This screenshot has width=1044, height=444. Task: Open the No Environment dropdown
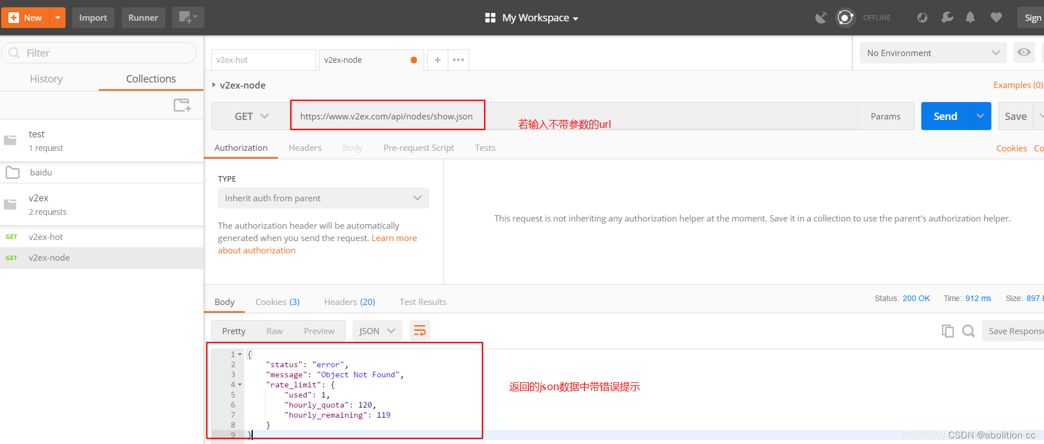(x=933, y=53)
